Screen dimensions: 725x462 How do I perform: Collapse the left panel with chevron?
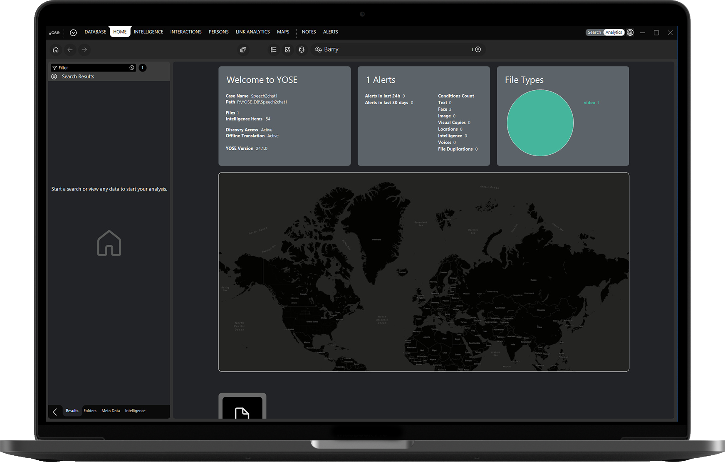55,412
